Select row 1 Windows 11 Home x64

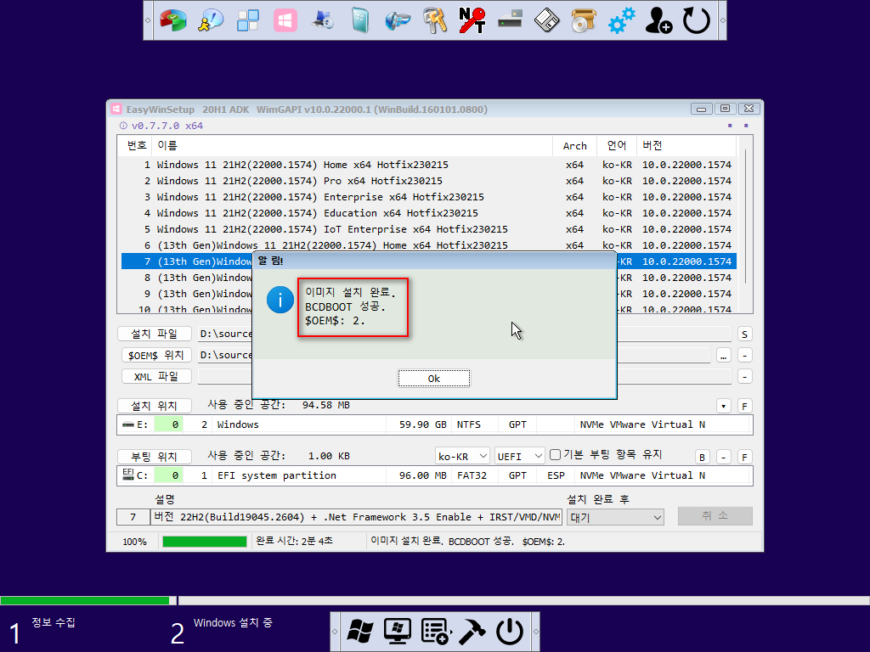(428, 165)
